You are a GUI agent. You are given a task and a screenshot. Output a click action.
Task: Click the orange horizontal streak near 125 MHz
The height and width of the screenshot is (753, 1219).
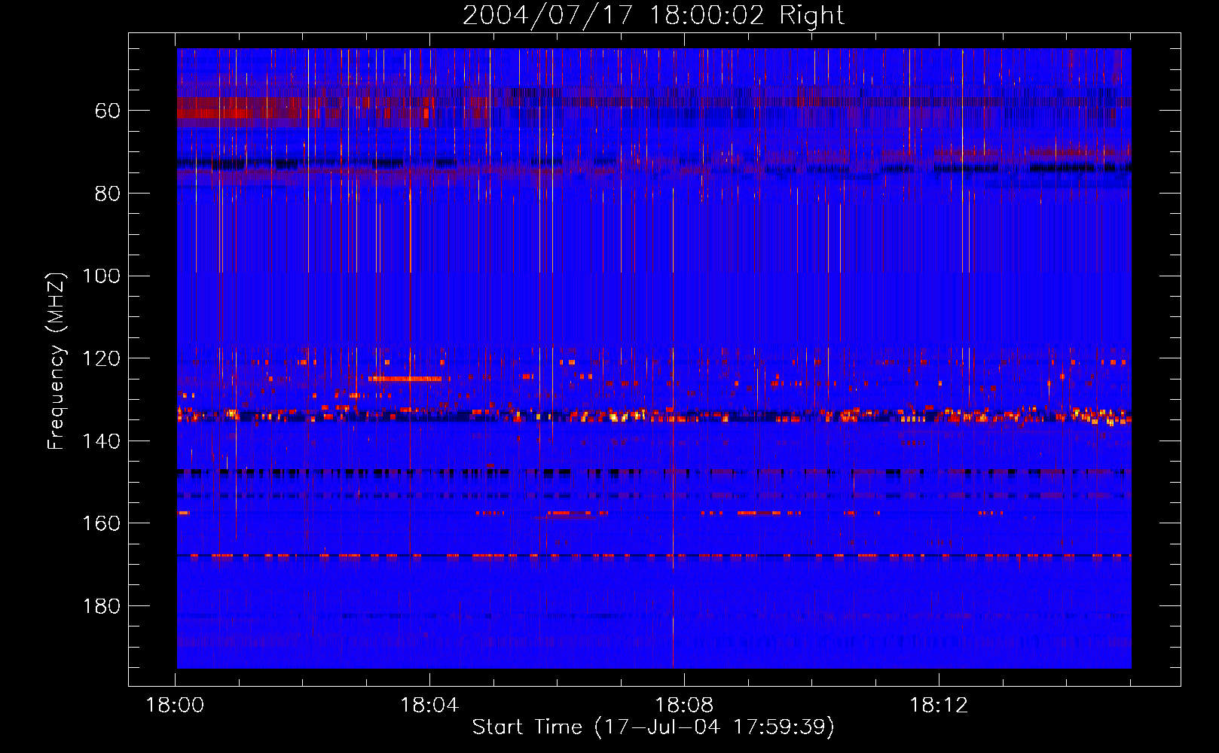tap(405, 379)
